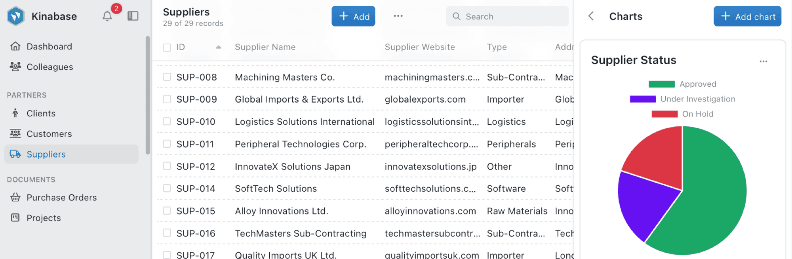Open Supplier Status chart options menu

click(763, 61)
